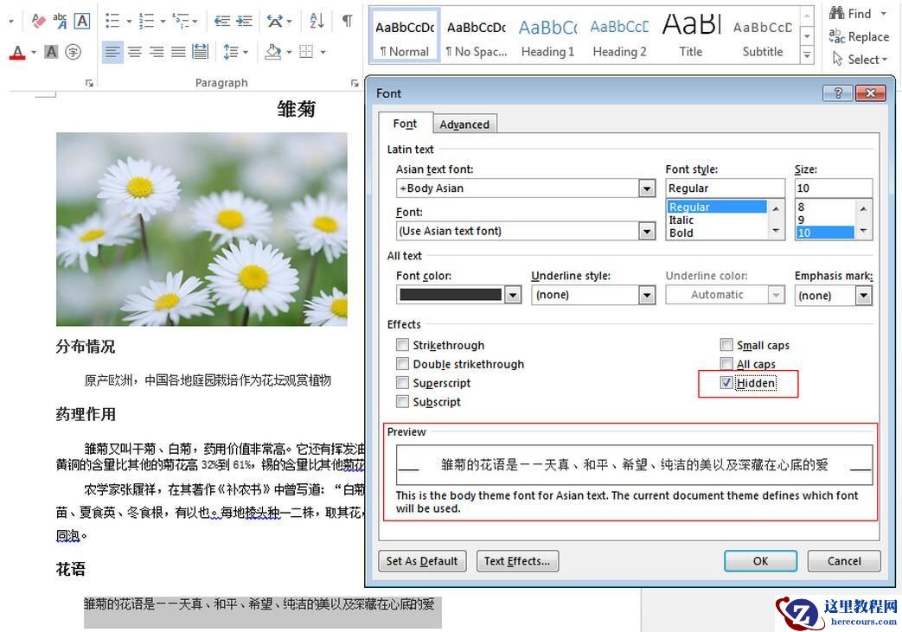The height and width of the screenshot is (632, 902).
Task: Click the Decrease Indent icon
Action: (222, 22)
